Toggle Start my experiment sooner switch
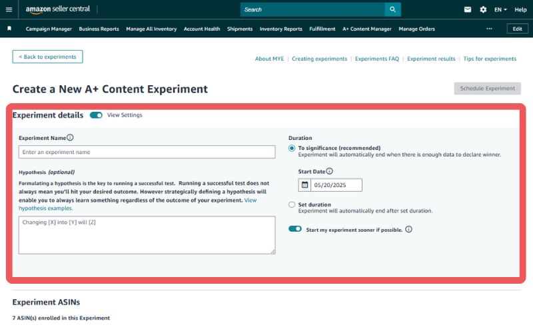Screen dimensions: 533x333 tap(294, 229)
